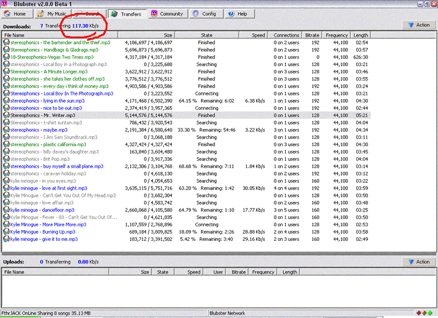Image resolution: width=438 pixels, height=318 pixels.
Task: Open the Uploads Action dropdown
Action: (418, 262)
